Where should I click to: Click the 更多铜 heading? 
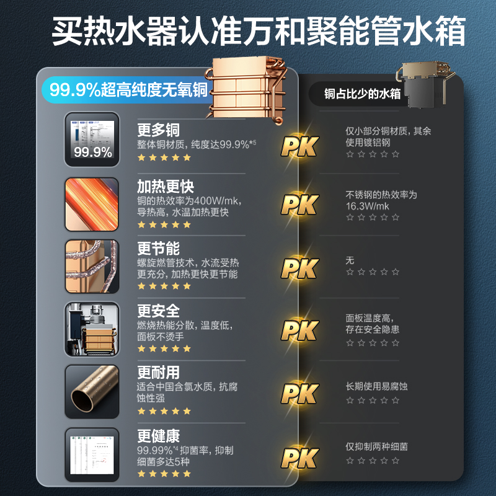[x=159, y=130]
